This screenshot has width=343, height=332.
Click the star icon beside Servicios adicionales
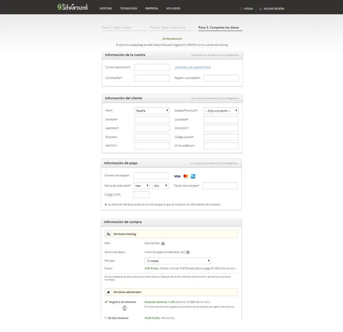pos(108,292)
